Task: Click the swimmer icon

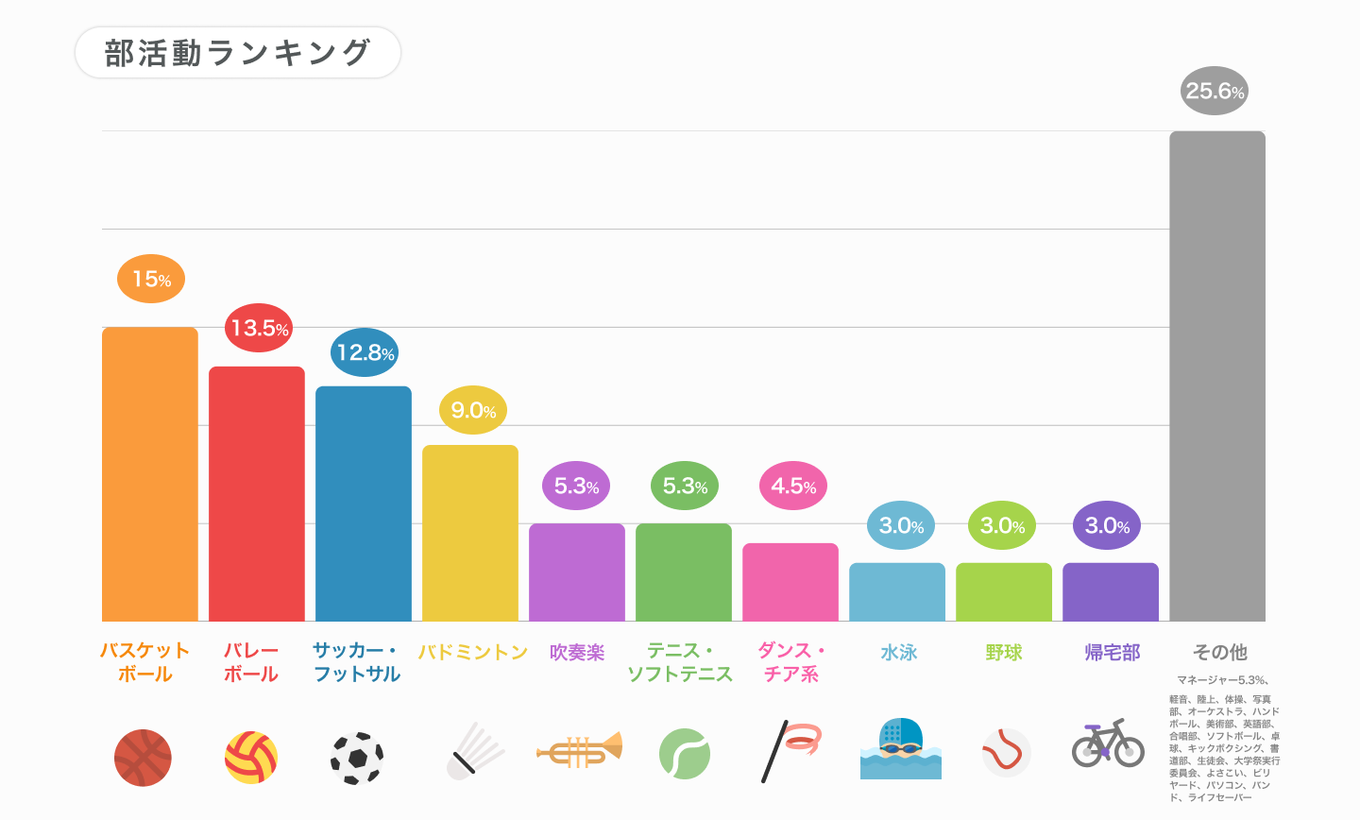Action: [900, 749]
